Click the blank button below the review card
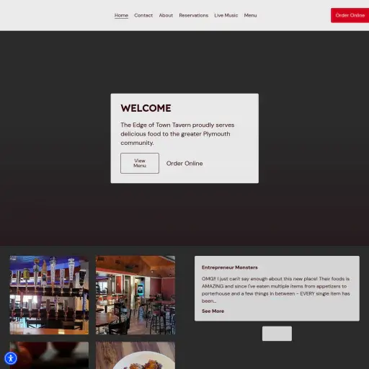Image resolution: width=369 pixels, height=369 pixels. click(x=277, y=334)
